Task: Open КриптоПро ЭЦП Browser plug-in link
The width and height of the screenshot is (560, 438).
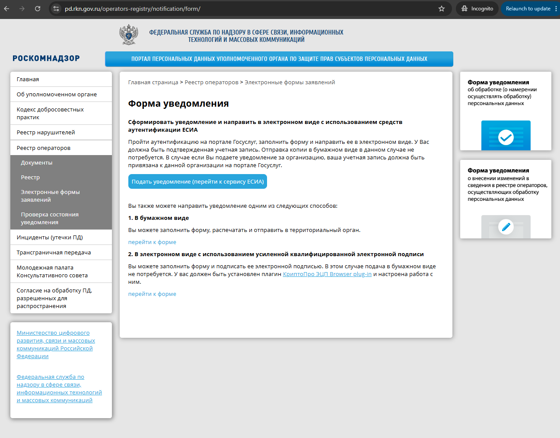Action: click(x=327, y=274)
